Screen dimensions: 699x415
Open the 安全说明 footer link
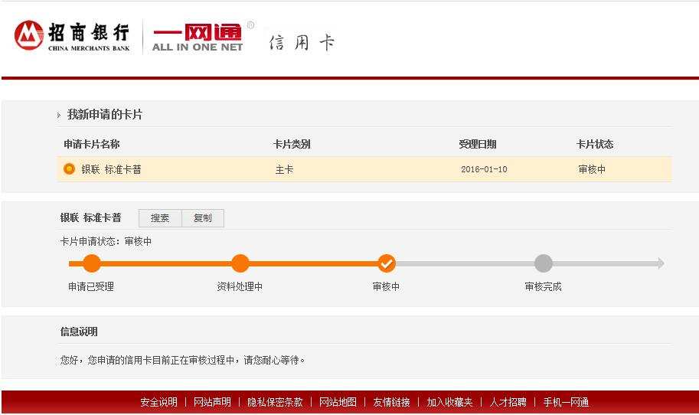158,402
